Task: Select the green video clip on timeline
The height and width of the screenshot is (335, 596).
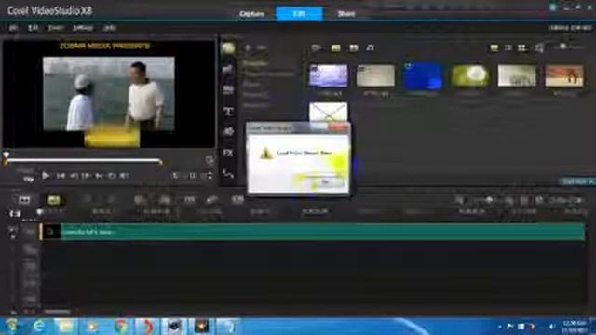Action: 313,232
